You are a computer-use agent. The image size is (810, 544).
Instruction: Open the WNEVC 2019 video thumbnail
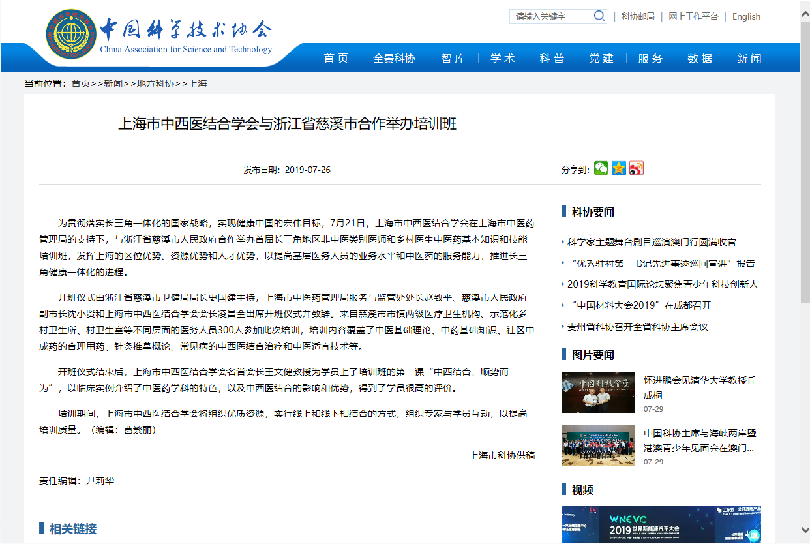click(661, 524)
